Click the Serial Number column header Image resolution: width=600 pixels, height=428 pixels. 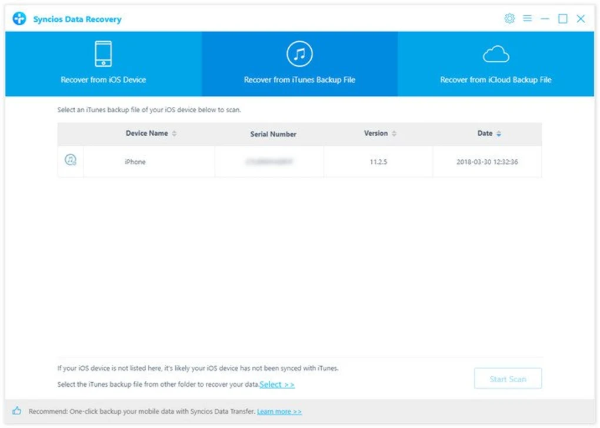273,134
